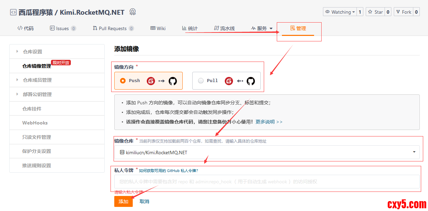
Task: Click the Fork button
Action: 403,12
